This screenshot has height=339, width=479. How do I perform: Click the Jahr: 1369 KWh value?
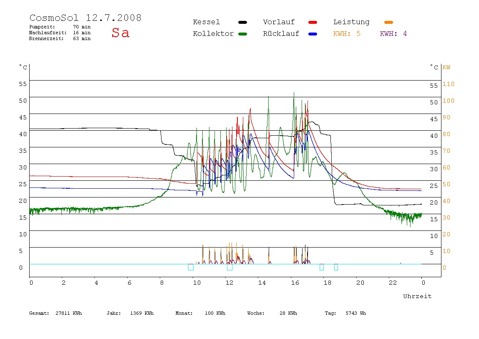(x=130, y=313)
